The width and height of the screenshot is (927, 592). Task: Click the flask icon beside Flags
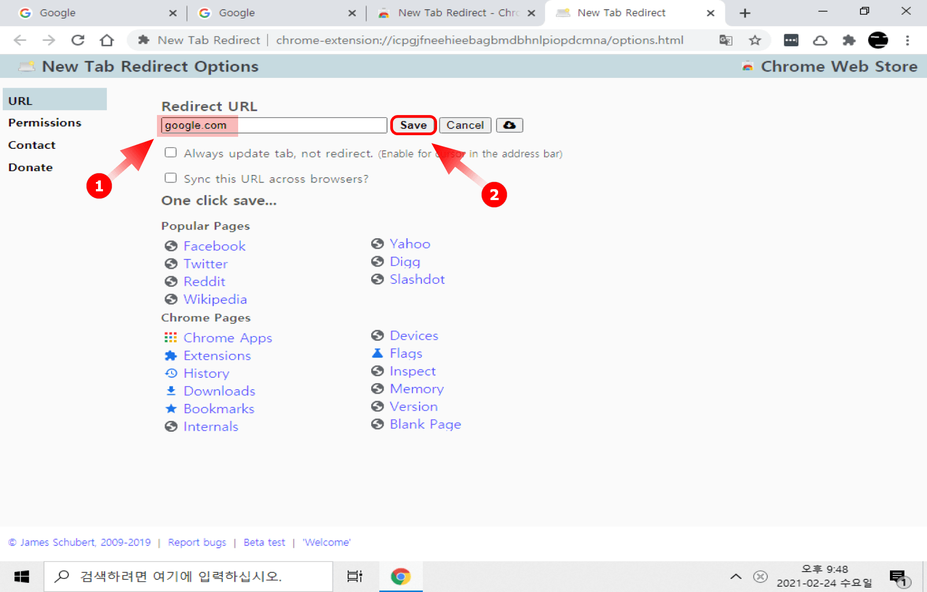click(377, 353)
